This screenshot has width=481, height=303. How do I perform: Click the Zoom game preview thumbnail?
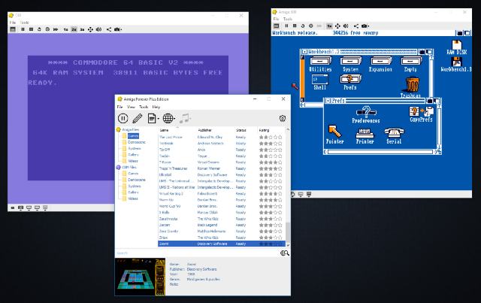click(140, 277)
